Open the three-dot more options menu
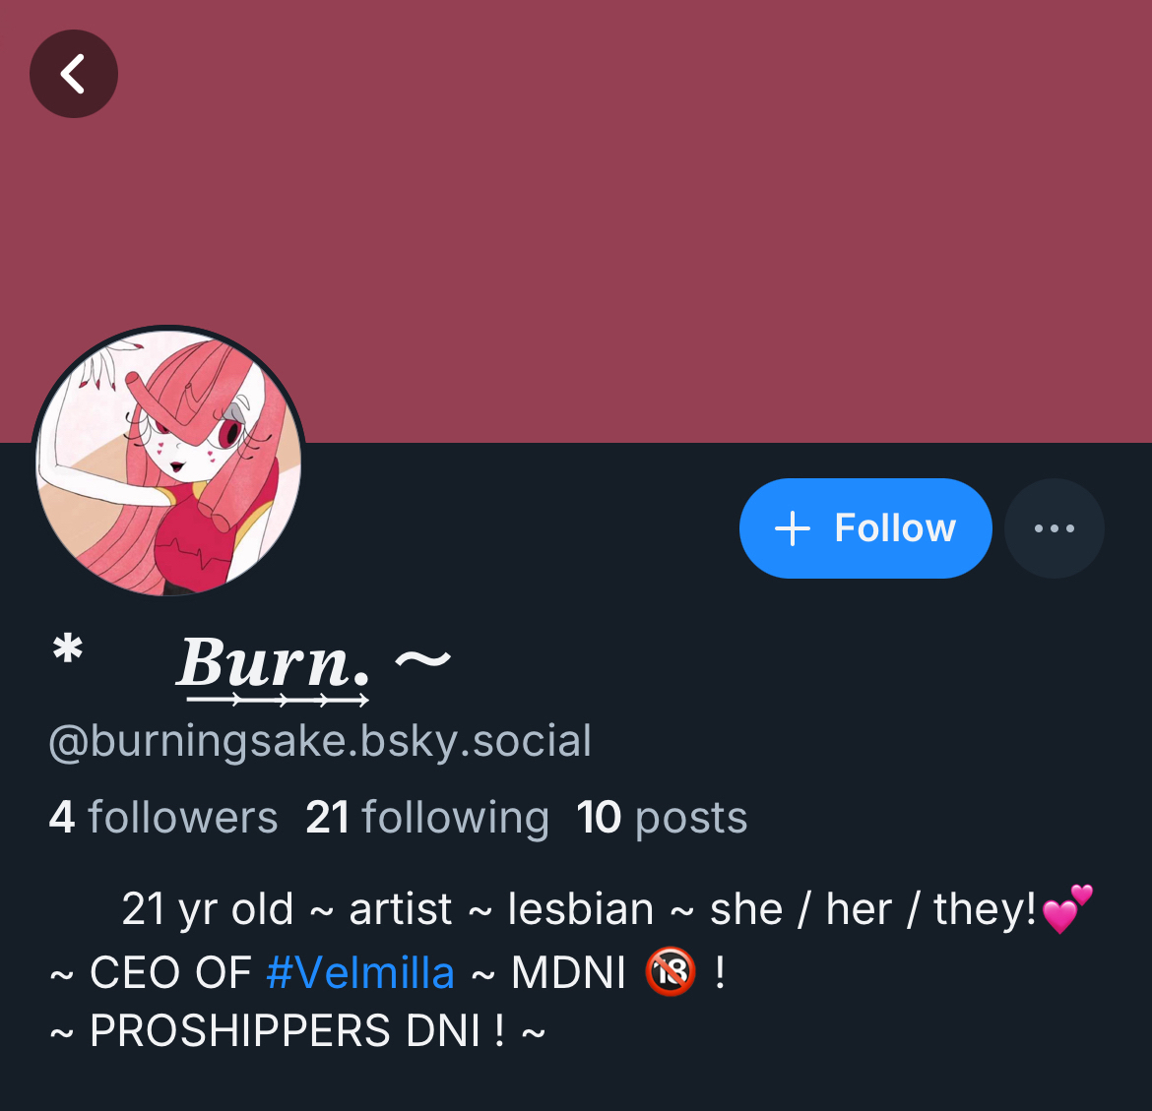The height and width of the screenshot is (1111, 1152). click(x=1055, y=528)
